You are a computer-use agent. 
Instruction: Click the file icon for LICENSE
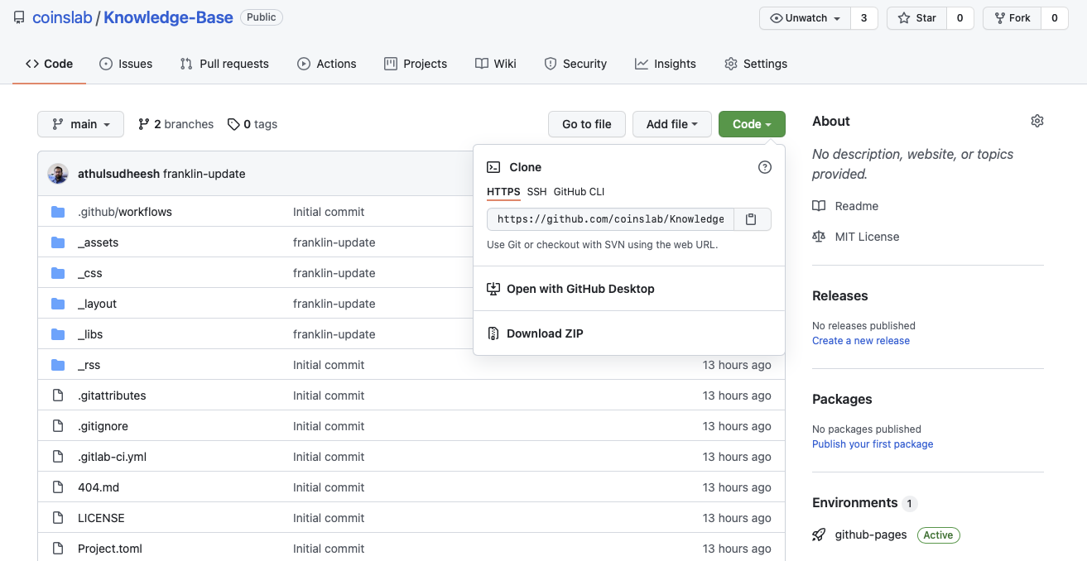[58, 518]
